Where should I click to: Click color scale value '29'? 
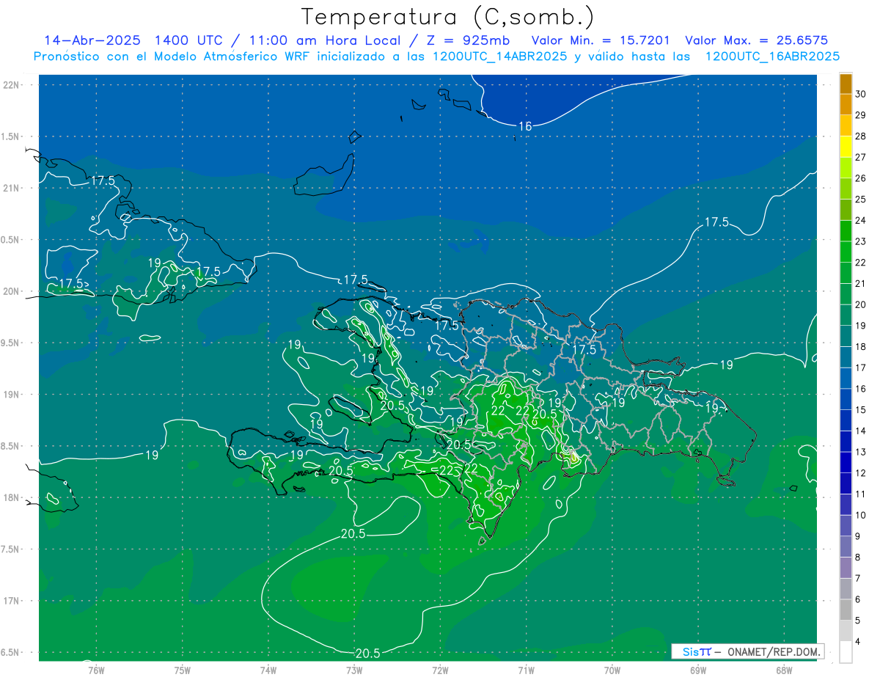pyautogui.click(x=861, y=115)
